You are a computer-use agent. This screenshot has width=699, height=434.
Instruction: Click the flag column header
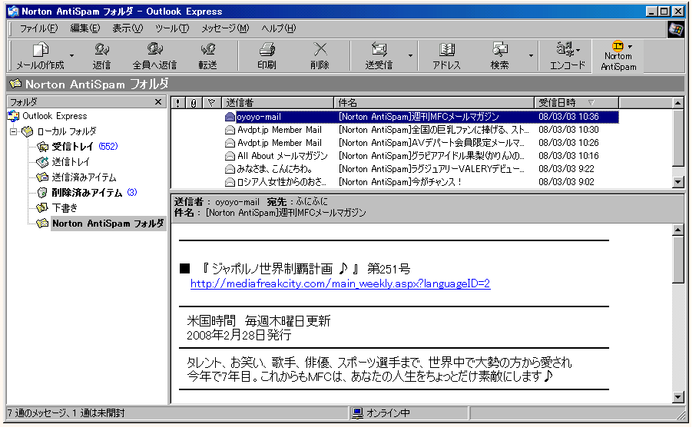pos(212,103)
